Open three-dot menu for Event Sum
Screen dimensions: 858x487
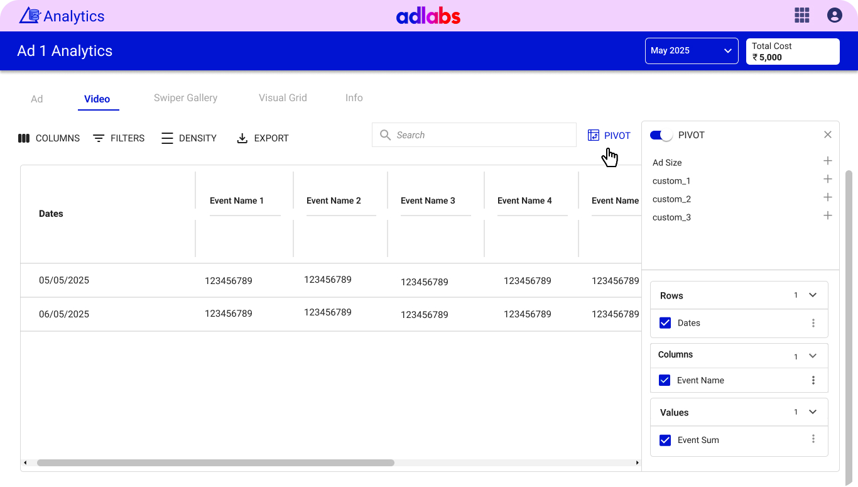(813, 439)
